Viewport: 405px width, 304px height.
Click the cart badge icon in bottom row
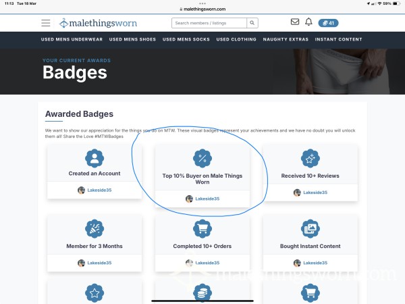point(310,293)
